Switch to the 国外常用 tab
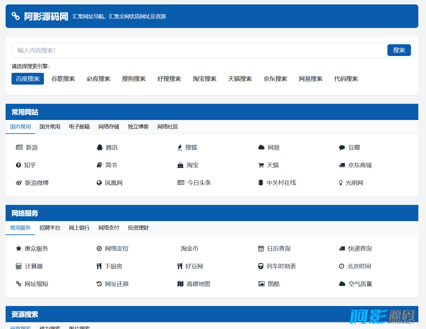Screen dimensions: 426x329 pos(50,127)
